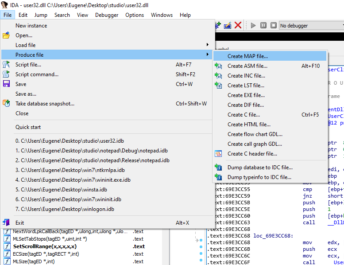Click loc_69E3CC68 label in disassembly
344x265 pixels.
[273, 236]
